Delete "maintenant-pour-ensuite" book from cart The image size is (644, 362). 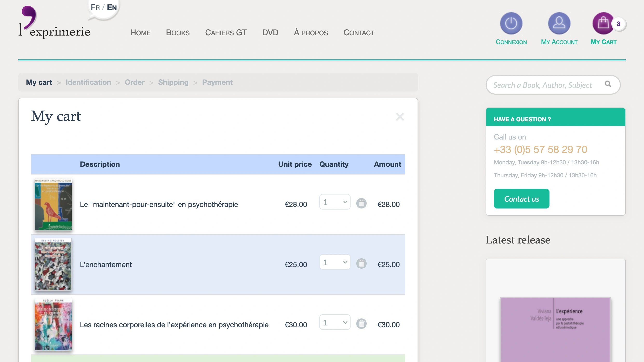tap(361, 203)
